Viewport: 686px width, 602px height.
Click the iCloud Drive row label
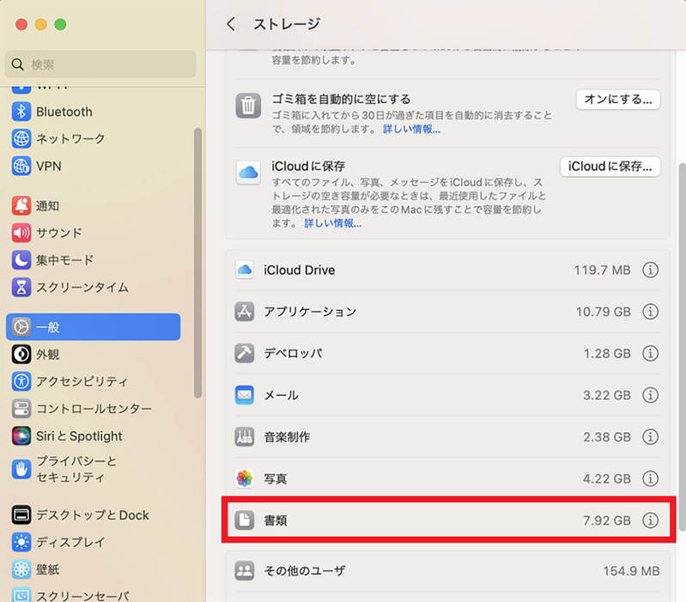300,270
